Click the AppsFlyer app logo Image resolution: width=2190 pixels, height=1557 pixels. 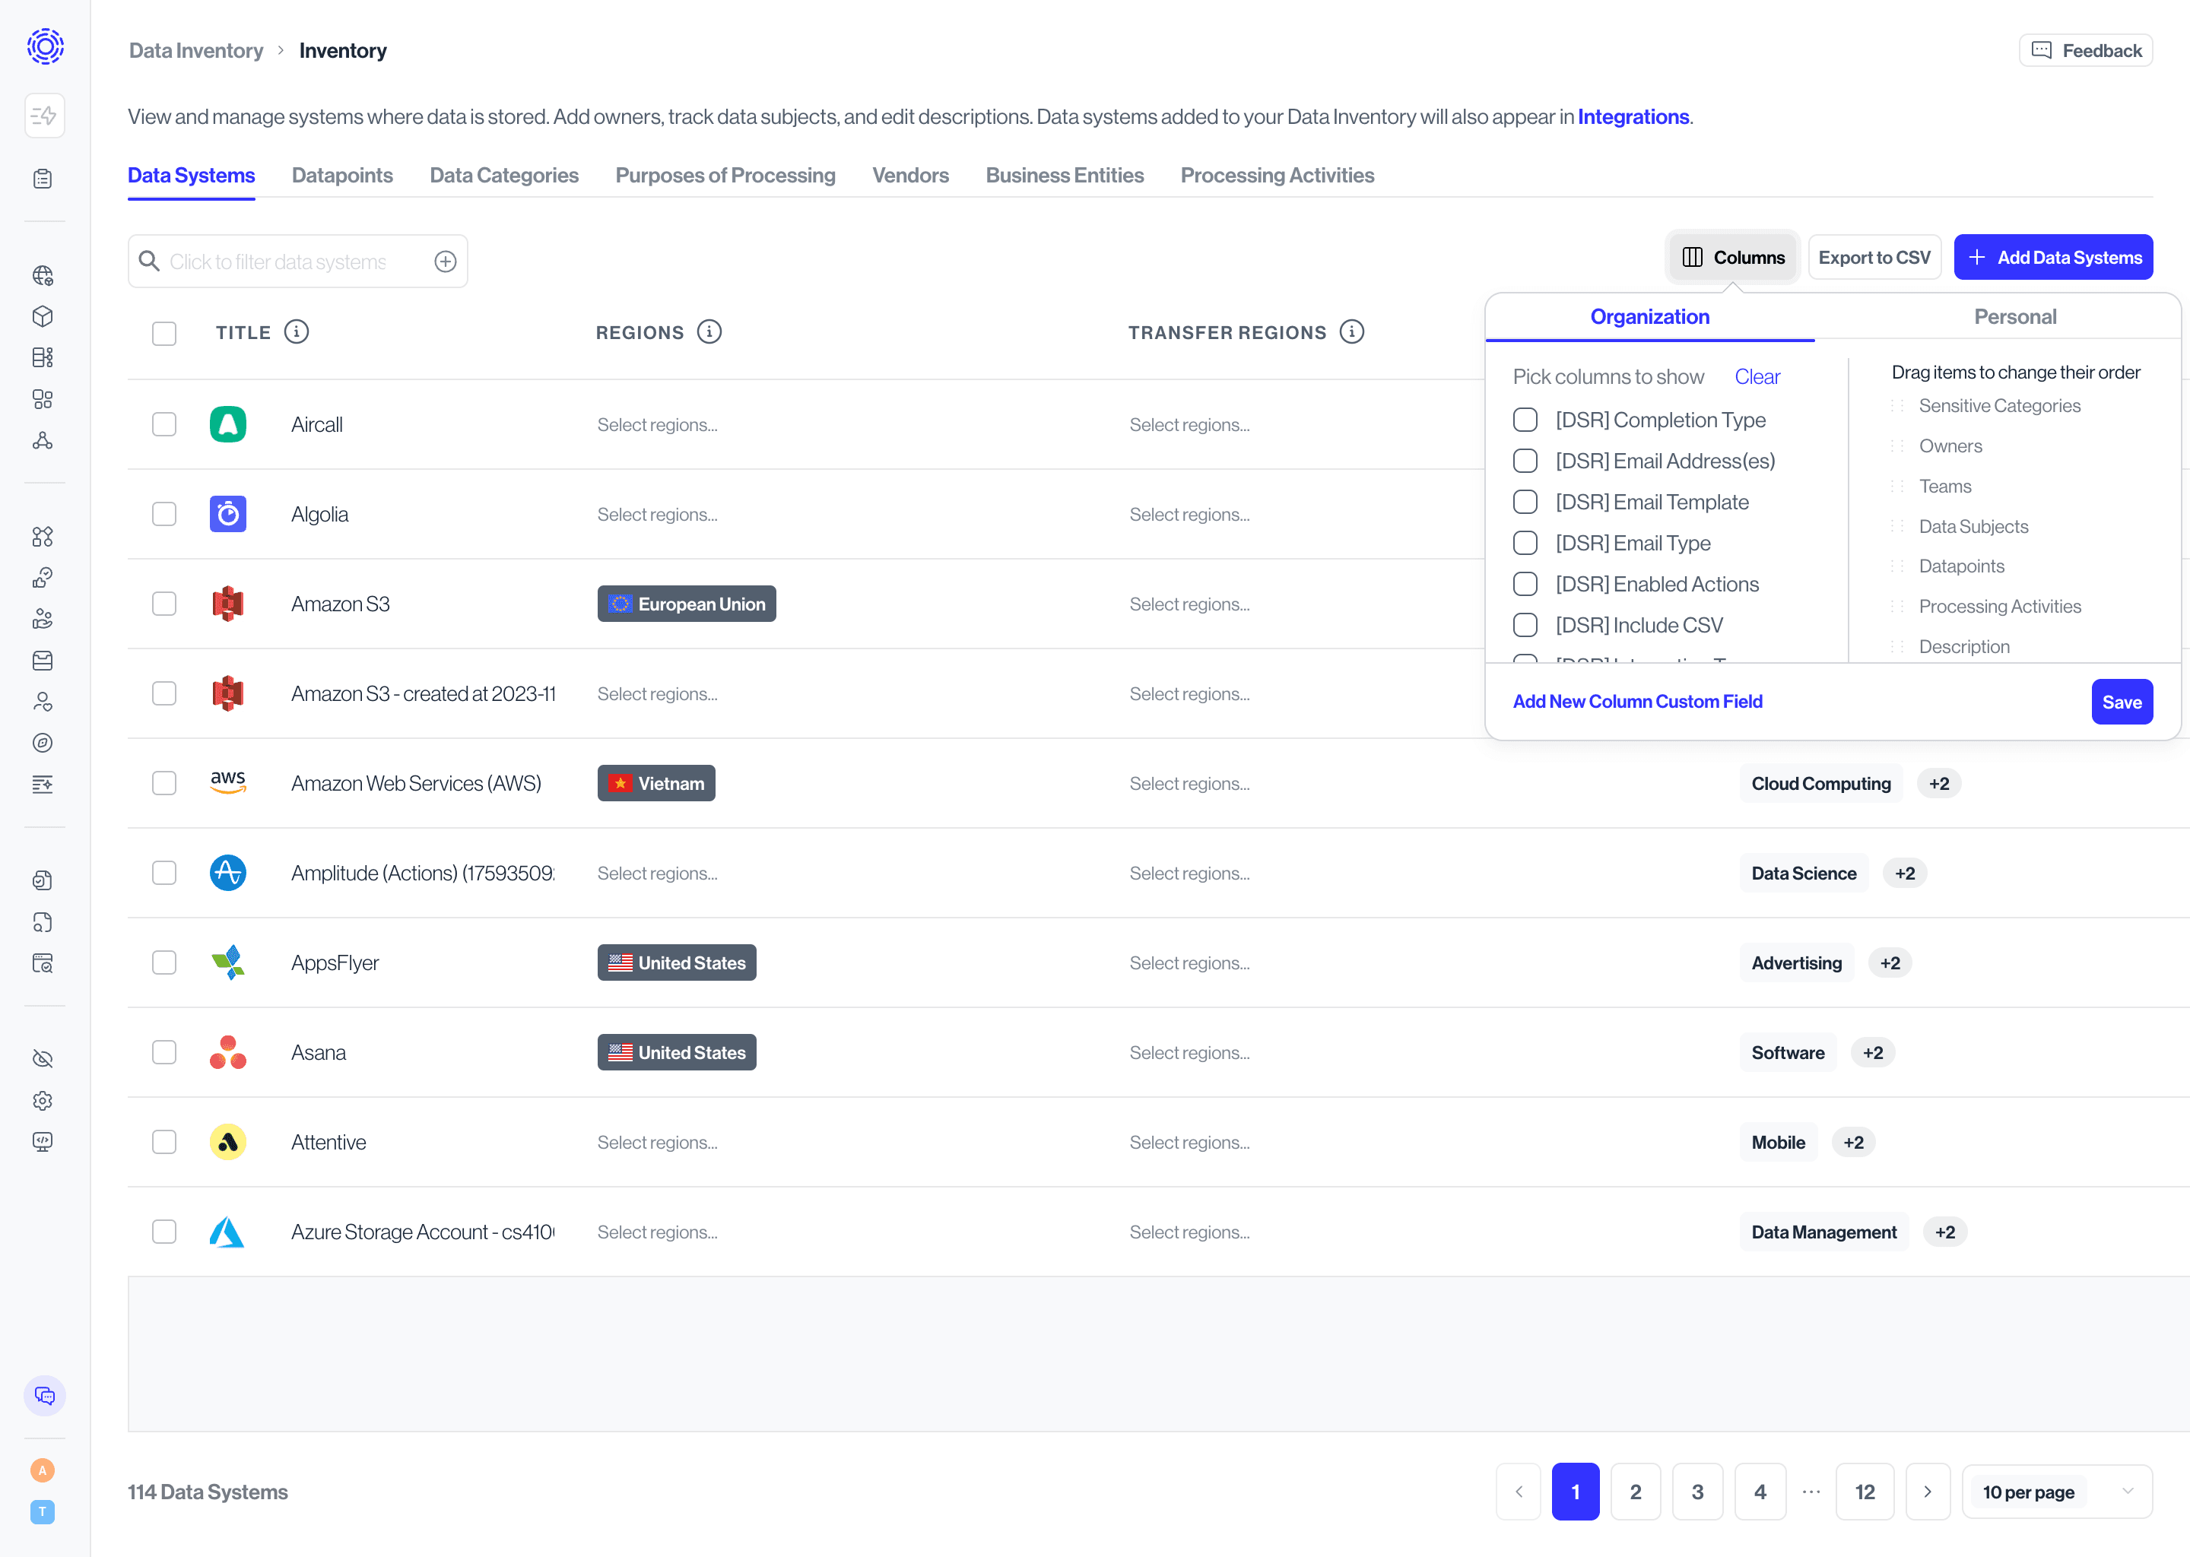pos(228,962)
